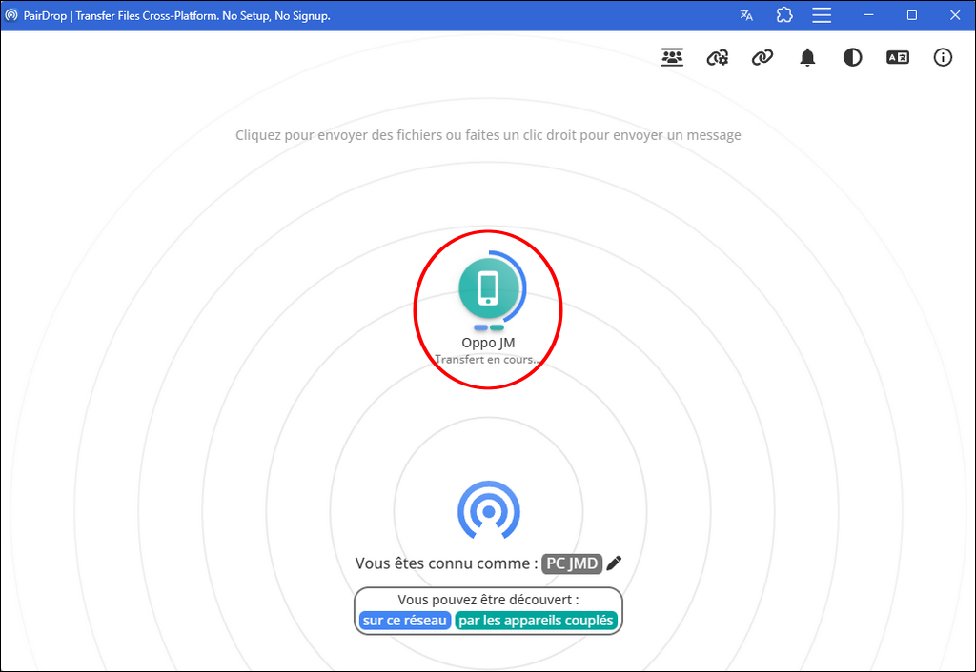The width and height of the screenshot is (976, 672).
Task: Open edit paired devices settings
Action: [717, 58]
